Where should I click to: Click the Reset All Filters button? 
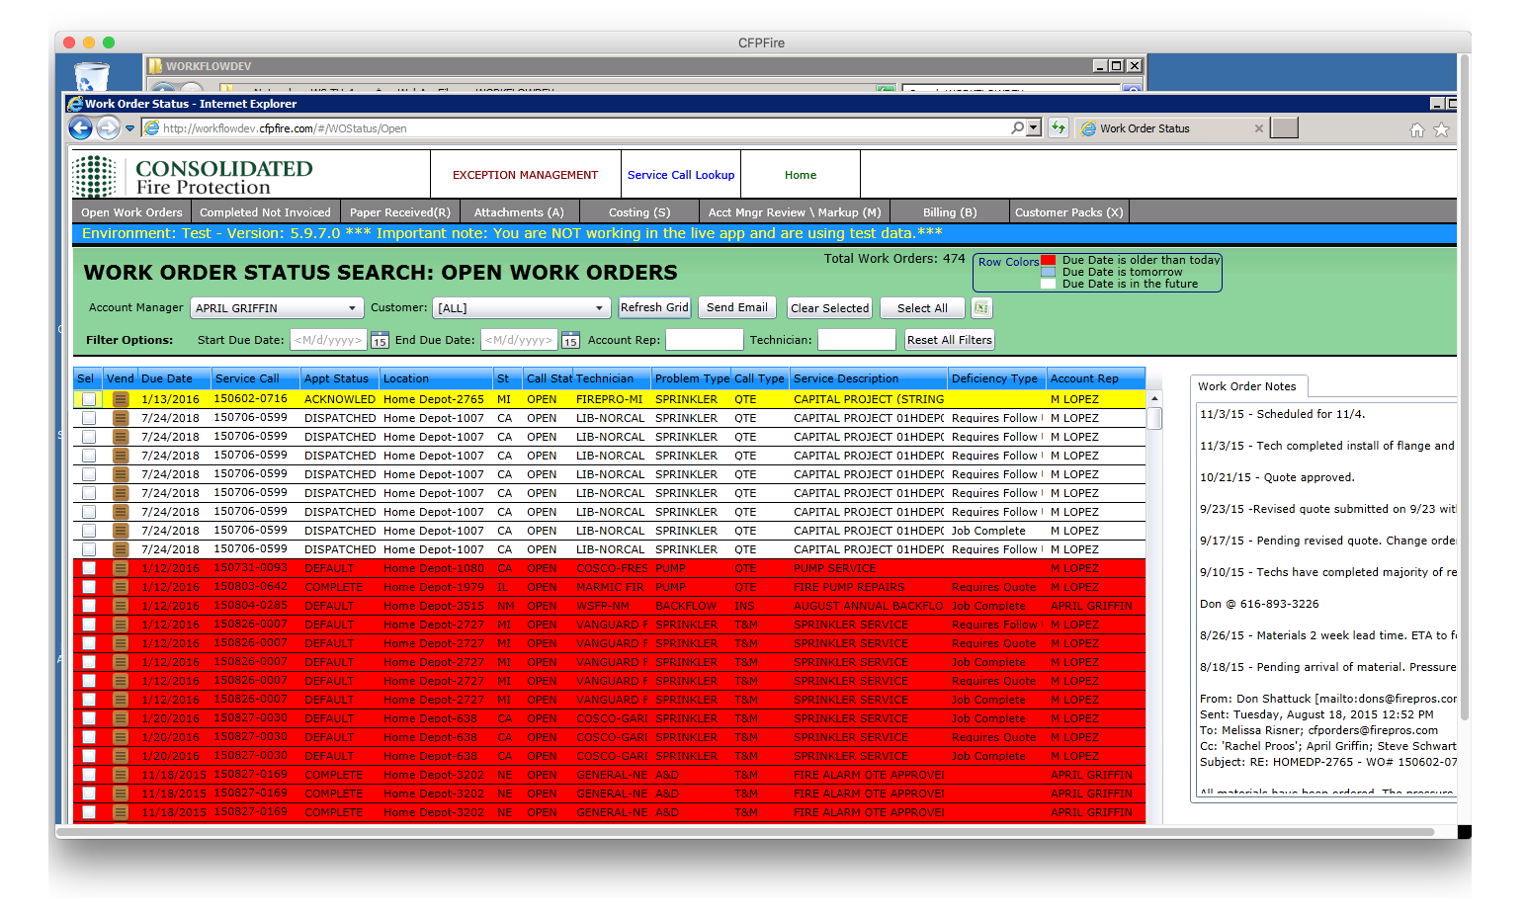[x=950, y=340]
